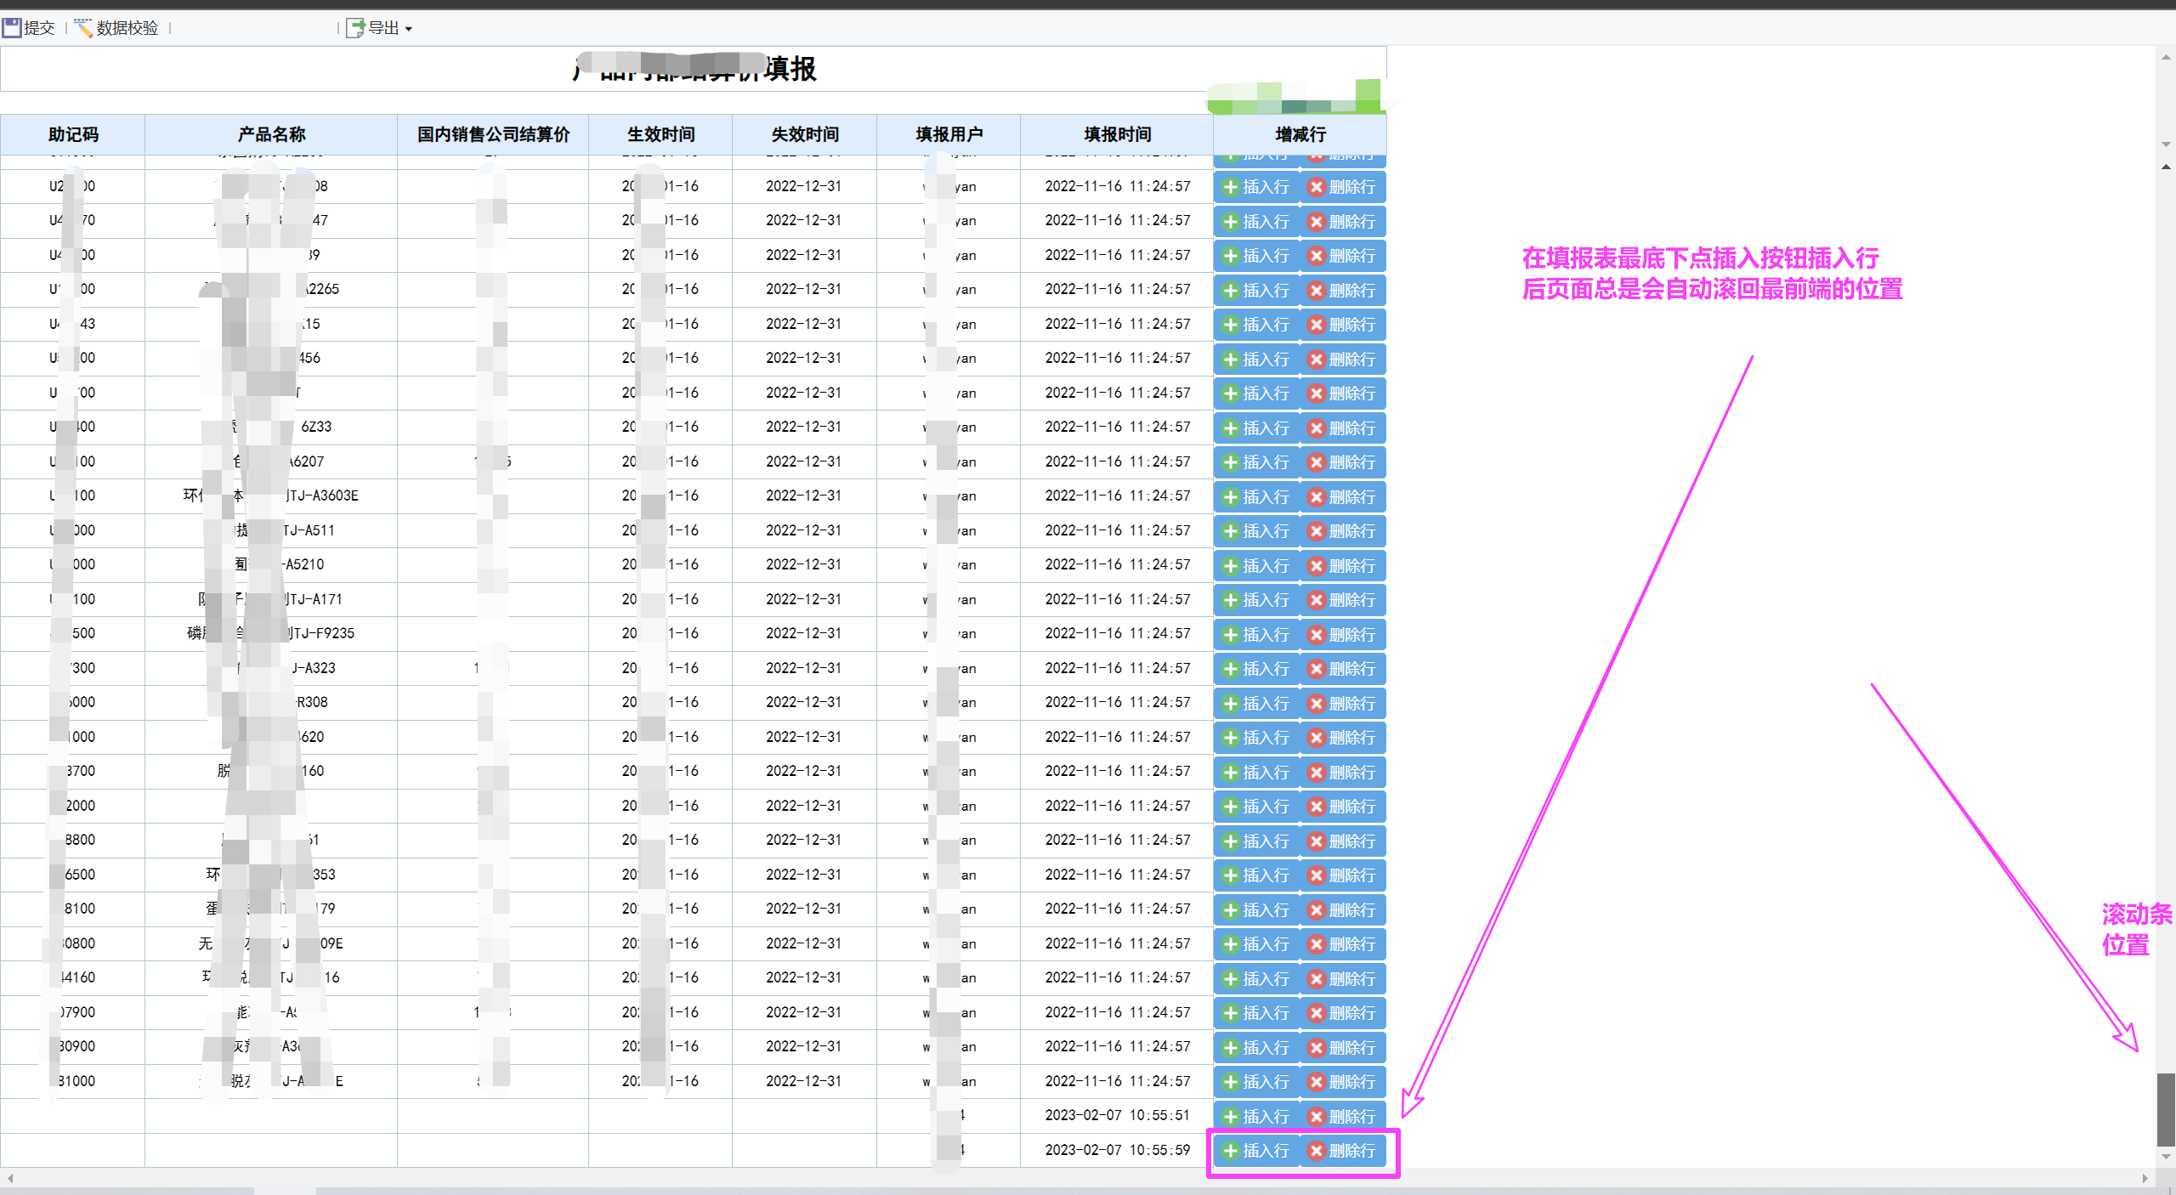The image size is (2176, 1195).
Task: Click 删除行 in the TJ-A171 row
Action: coord(1343,600)
